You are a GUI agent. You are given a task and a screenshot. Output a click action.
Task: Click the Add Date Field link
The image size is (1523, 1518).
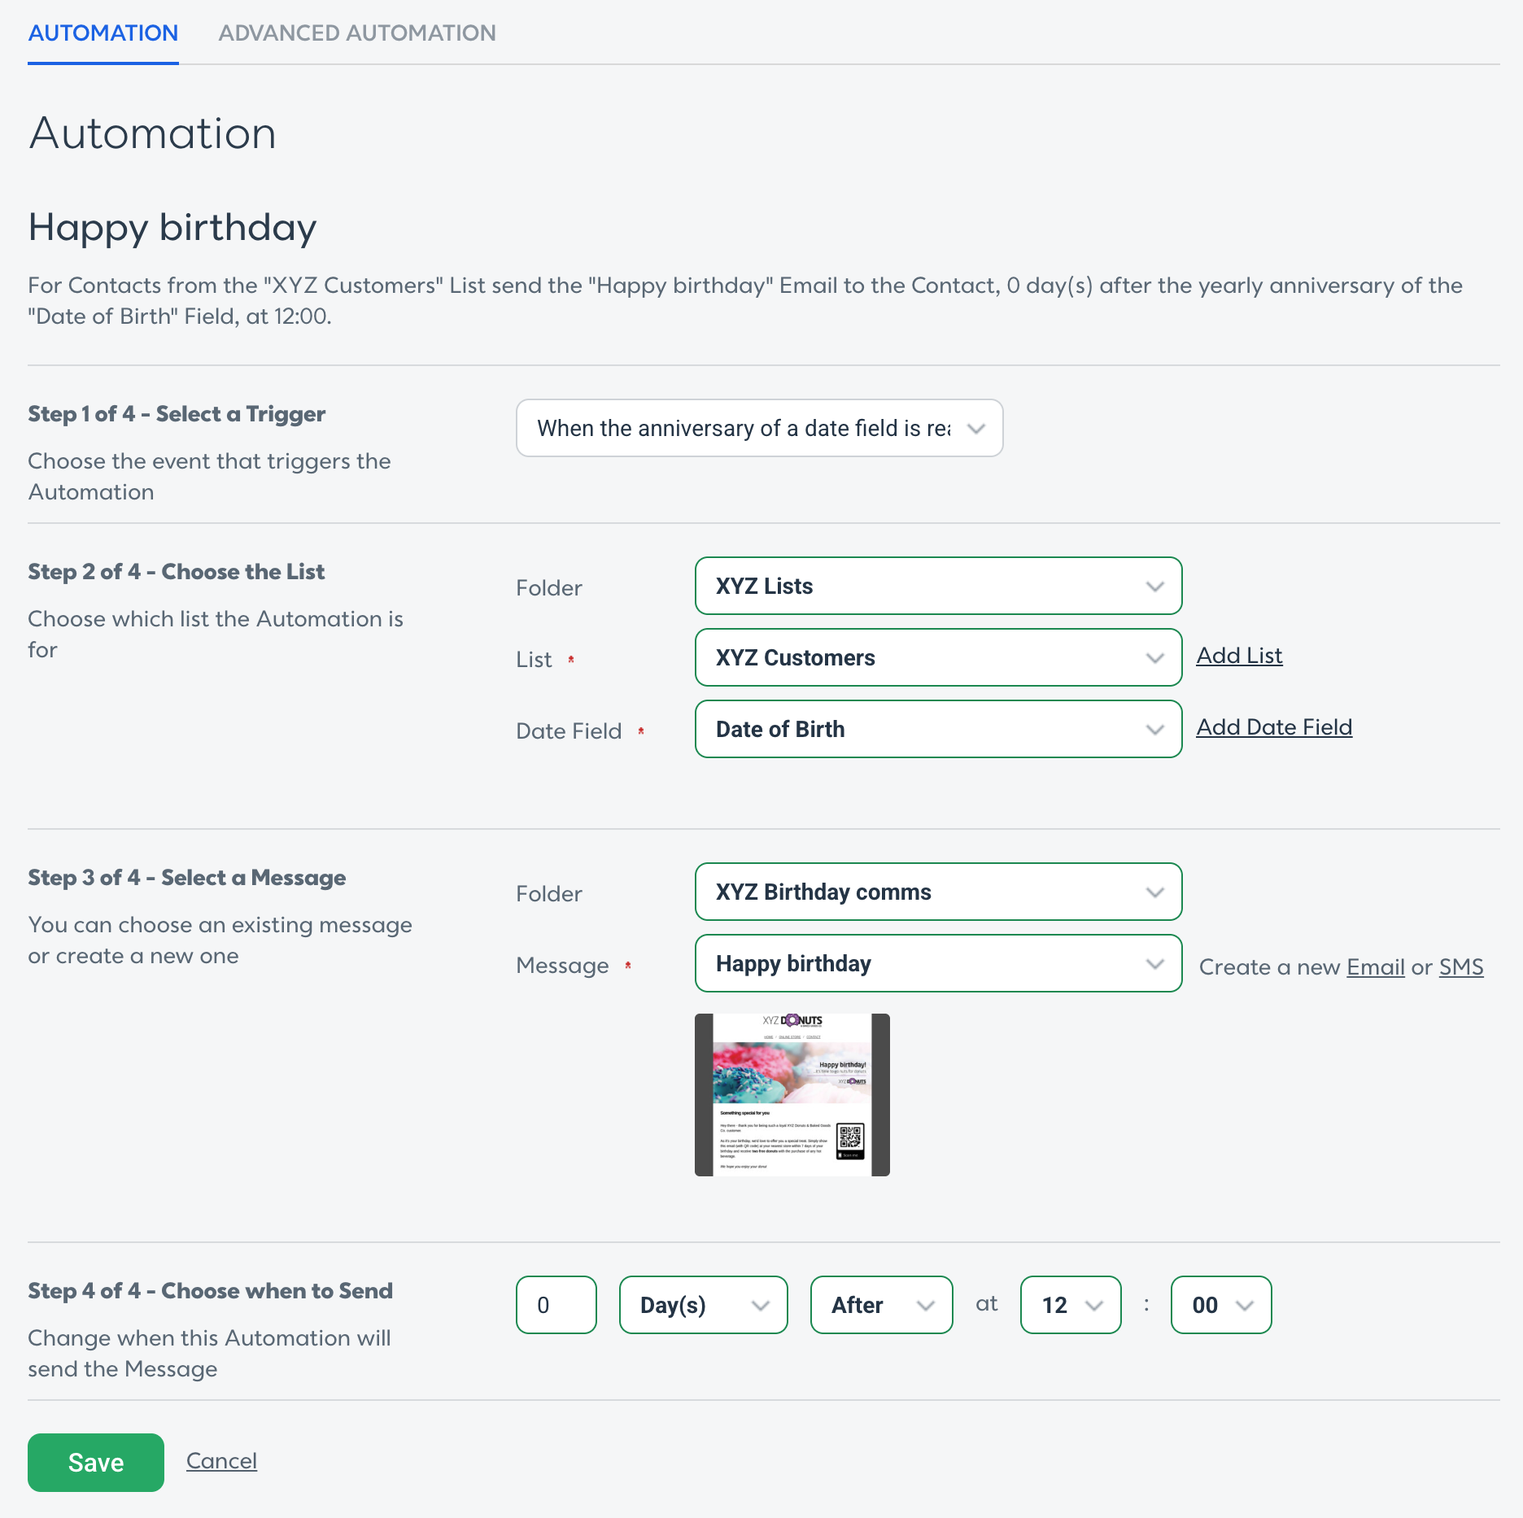1274,727
